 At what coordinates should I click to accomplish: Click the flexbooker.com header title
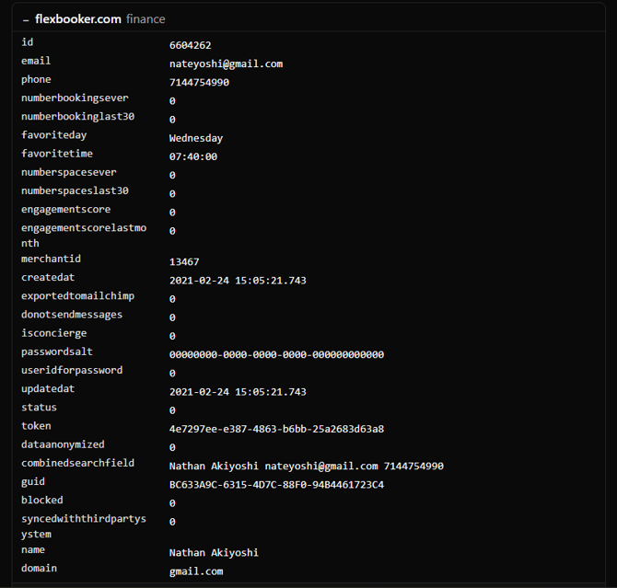77,19
